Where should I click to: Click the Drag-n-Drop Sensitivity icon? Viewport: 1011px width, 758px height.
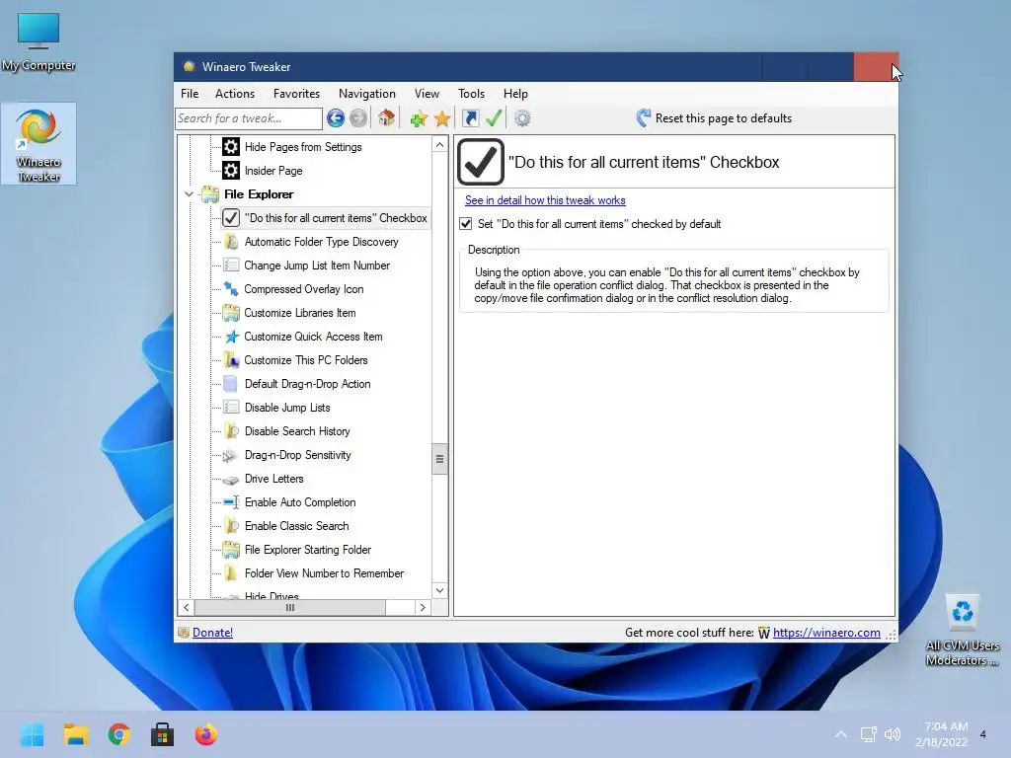tap(231, 455)
